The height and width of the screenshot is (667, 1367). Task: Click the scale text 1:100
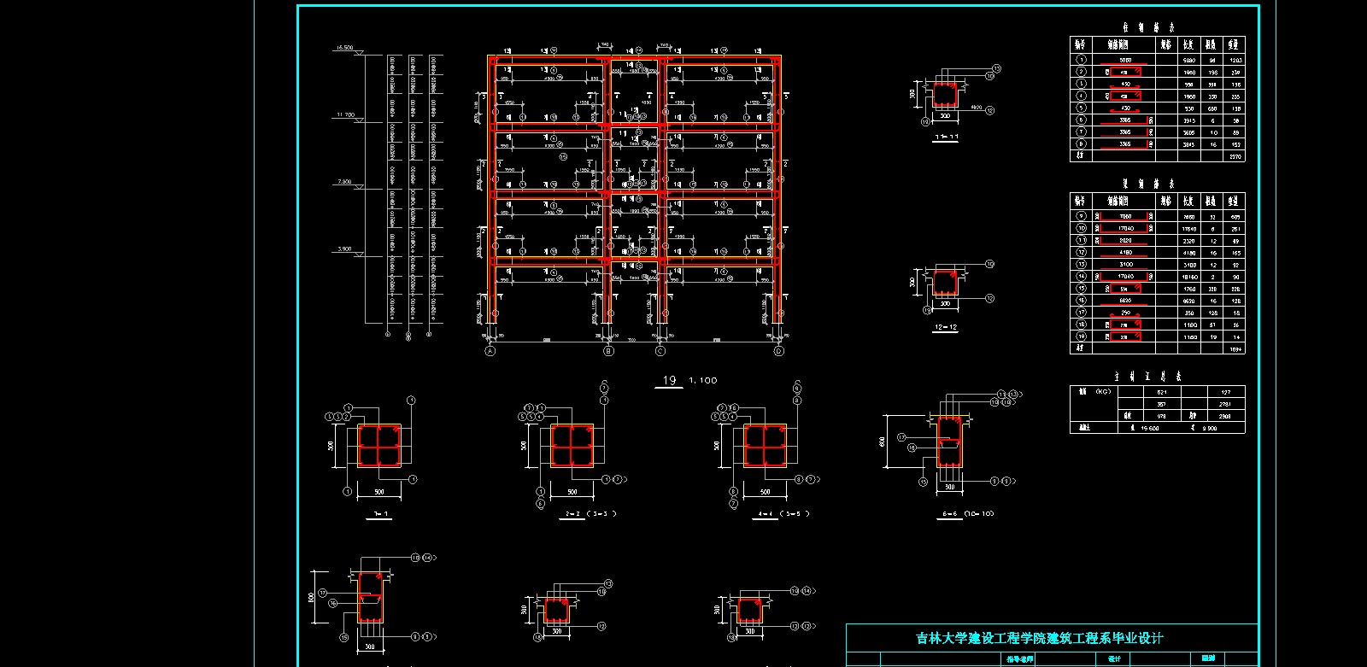[703, 381]
